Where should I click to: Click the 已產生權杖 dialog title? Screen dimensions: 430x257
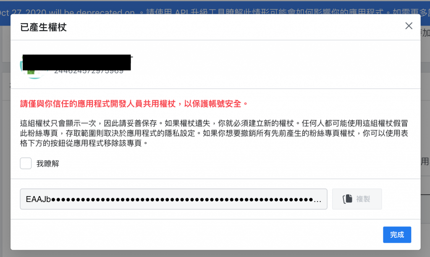click(43, 27)
